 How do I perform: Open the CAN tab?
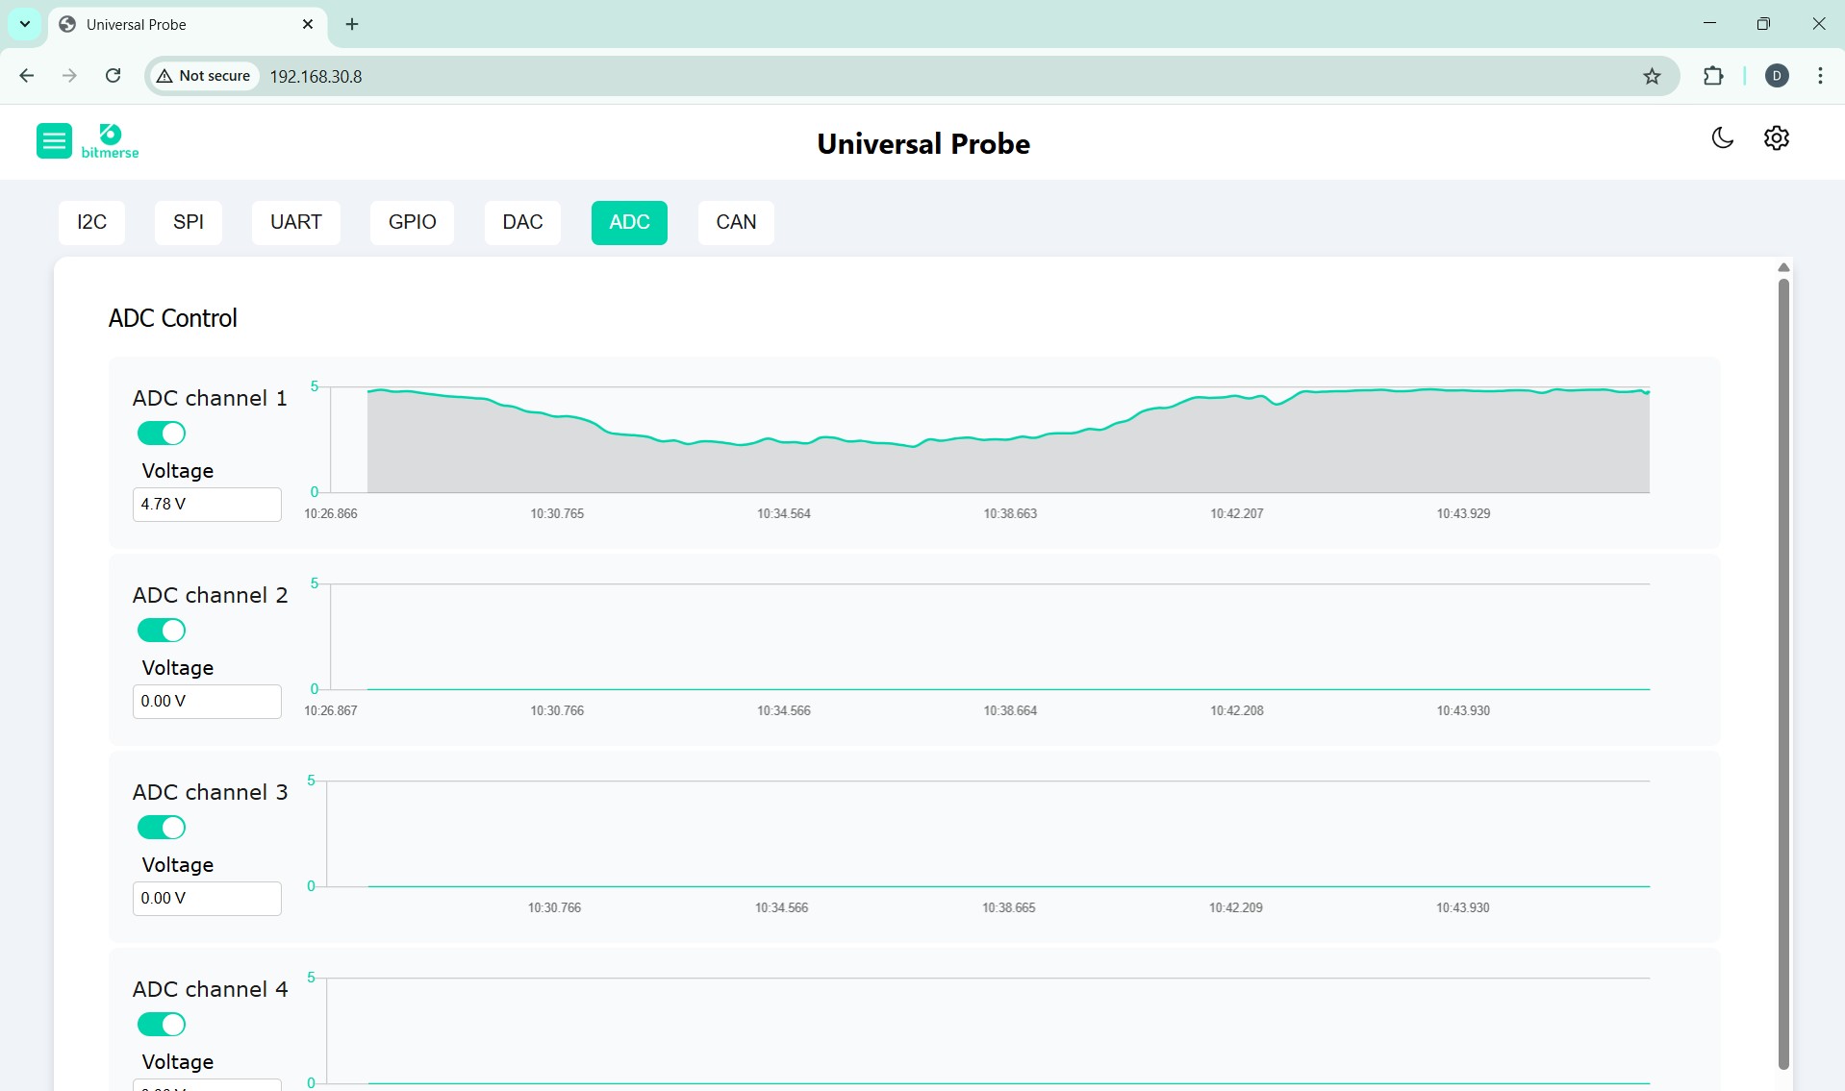(x=736, y=222)
